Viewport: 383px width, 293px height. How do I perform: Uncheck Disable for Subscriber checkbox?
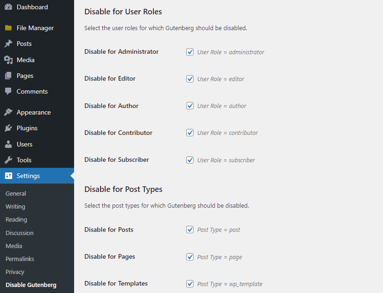190,160
